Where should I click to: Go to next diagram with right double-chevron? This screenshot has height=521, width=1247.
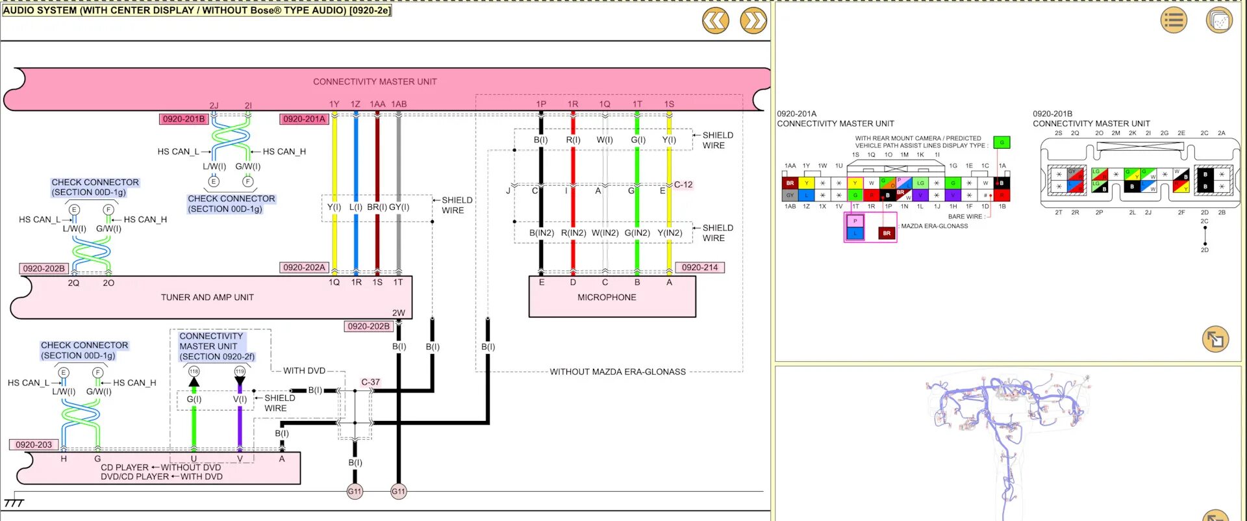click(753, 21)
